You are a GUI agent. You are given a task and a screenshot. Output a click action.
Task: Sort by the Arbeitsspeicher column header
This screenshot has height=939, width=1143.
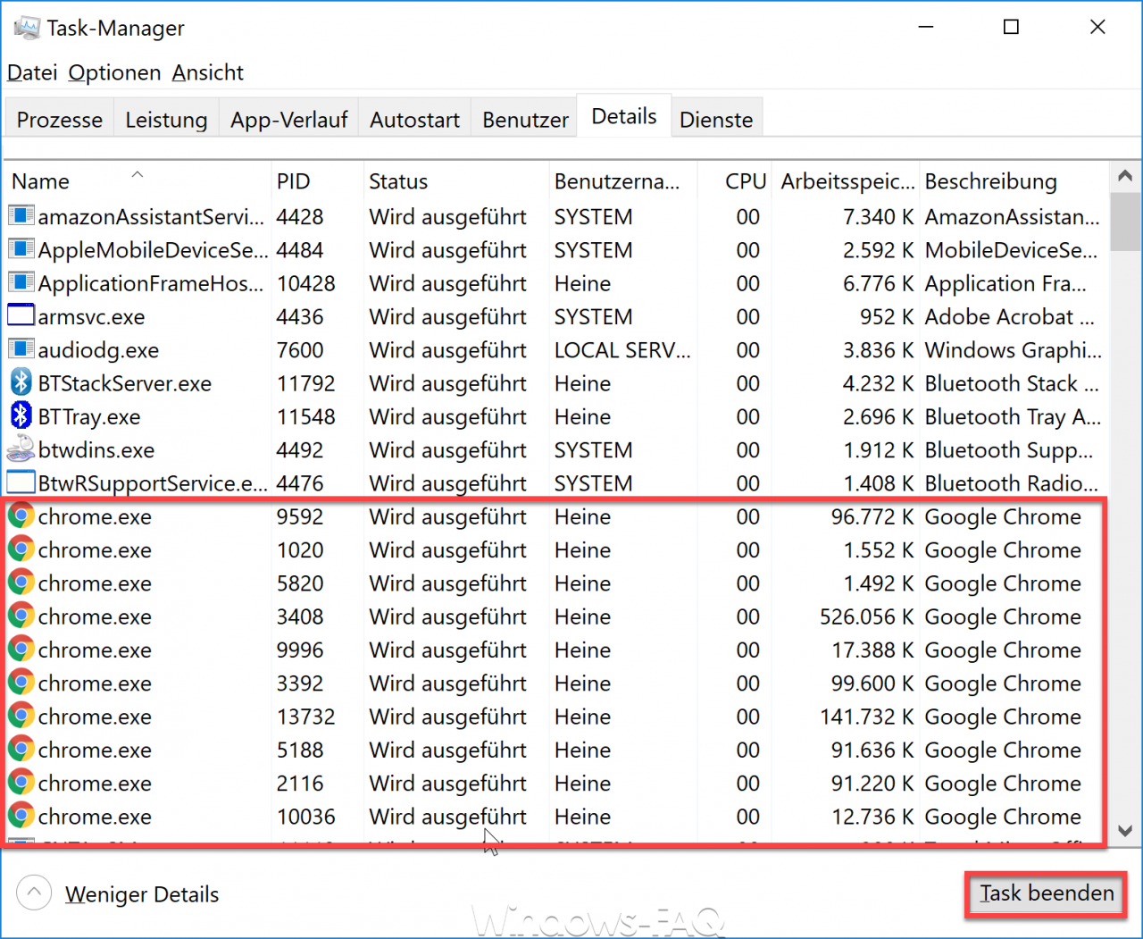click(x=847, y=180)
